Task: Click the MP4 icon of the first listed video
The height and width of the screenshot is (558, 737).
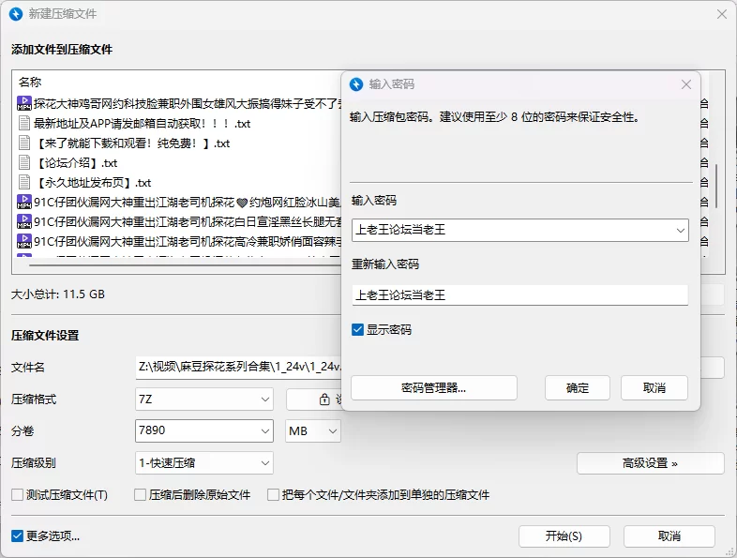Action: 25,104
